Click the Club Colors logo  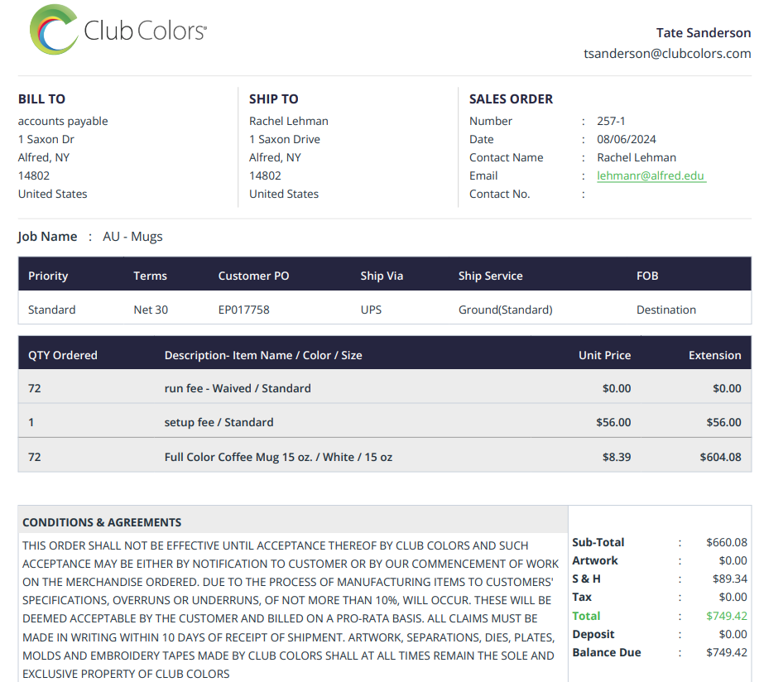tap(118, 30)
